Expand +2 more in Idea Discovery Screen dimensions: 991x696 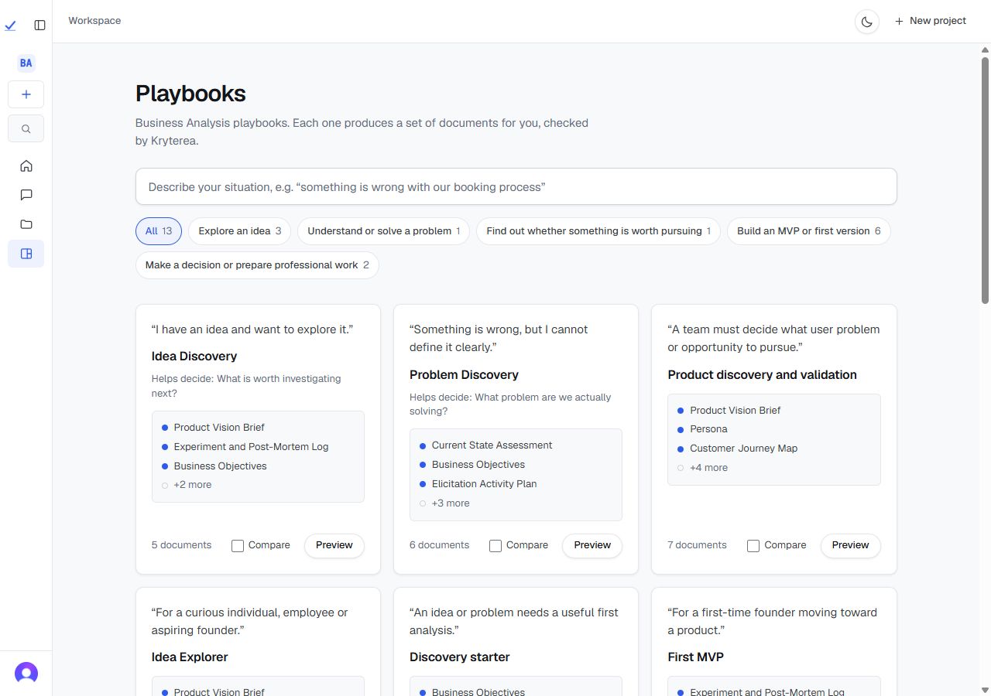click(193, 485)
